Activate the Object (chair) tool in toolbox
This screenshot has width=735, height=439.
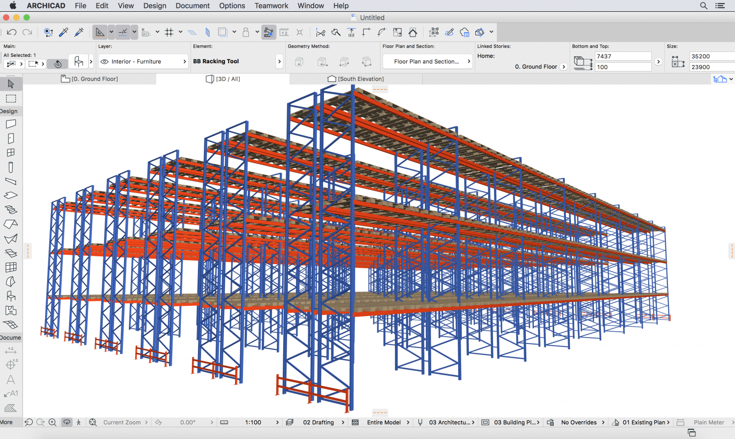(x=11, y=296)
